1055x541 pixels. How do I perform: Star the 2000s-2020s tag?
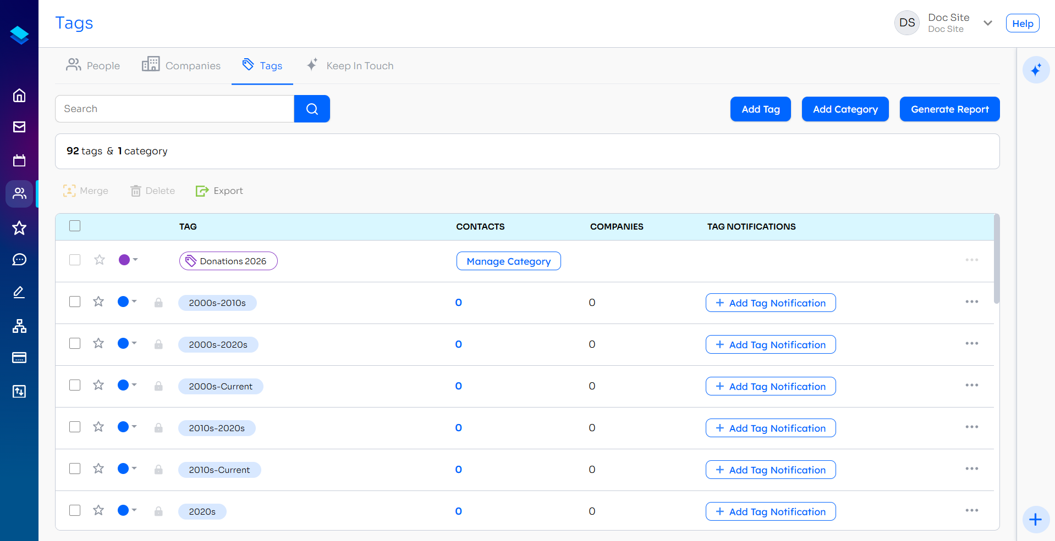[x=98, y=343]
